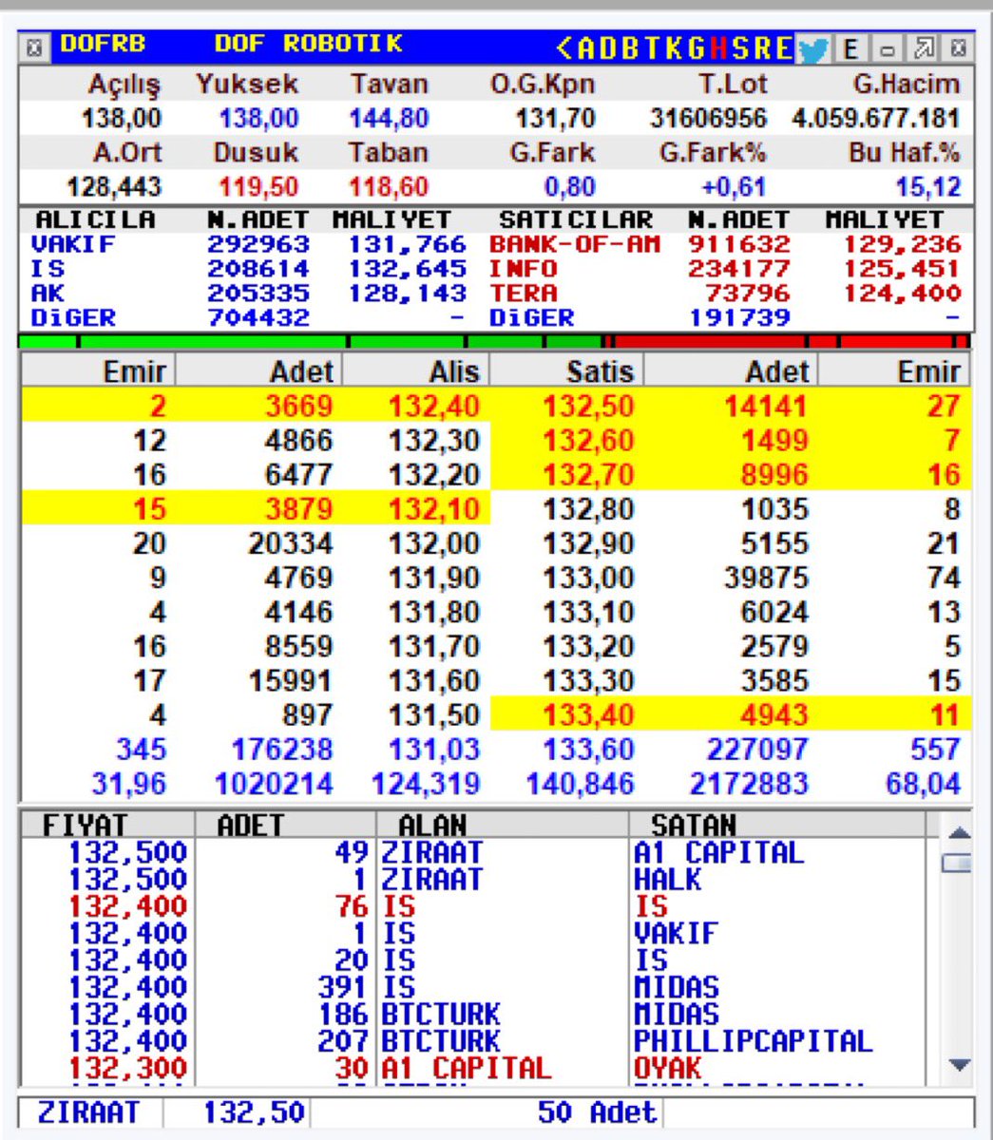
Task: Click the SATICILAR header
Action: pos(576,220)
